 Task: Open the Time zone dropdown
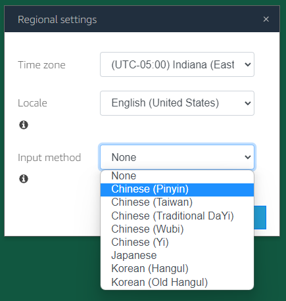point(177,64)
